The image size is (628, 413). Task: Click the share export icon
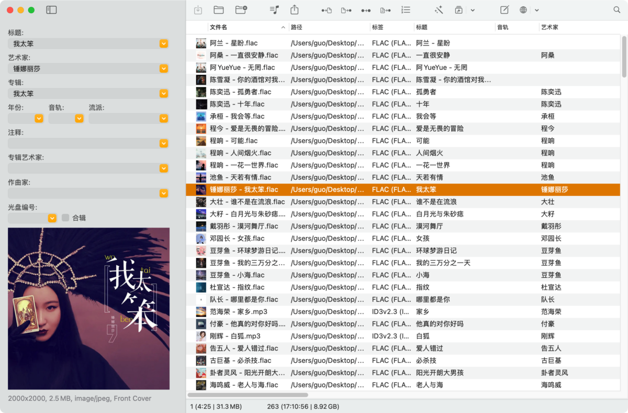[x=295, y=10]
